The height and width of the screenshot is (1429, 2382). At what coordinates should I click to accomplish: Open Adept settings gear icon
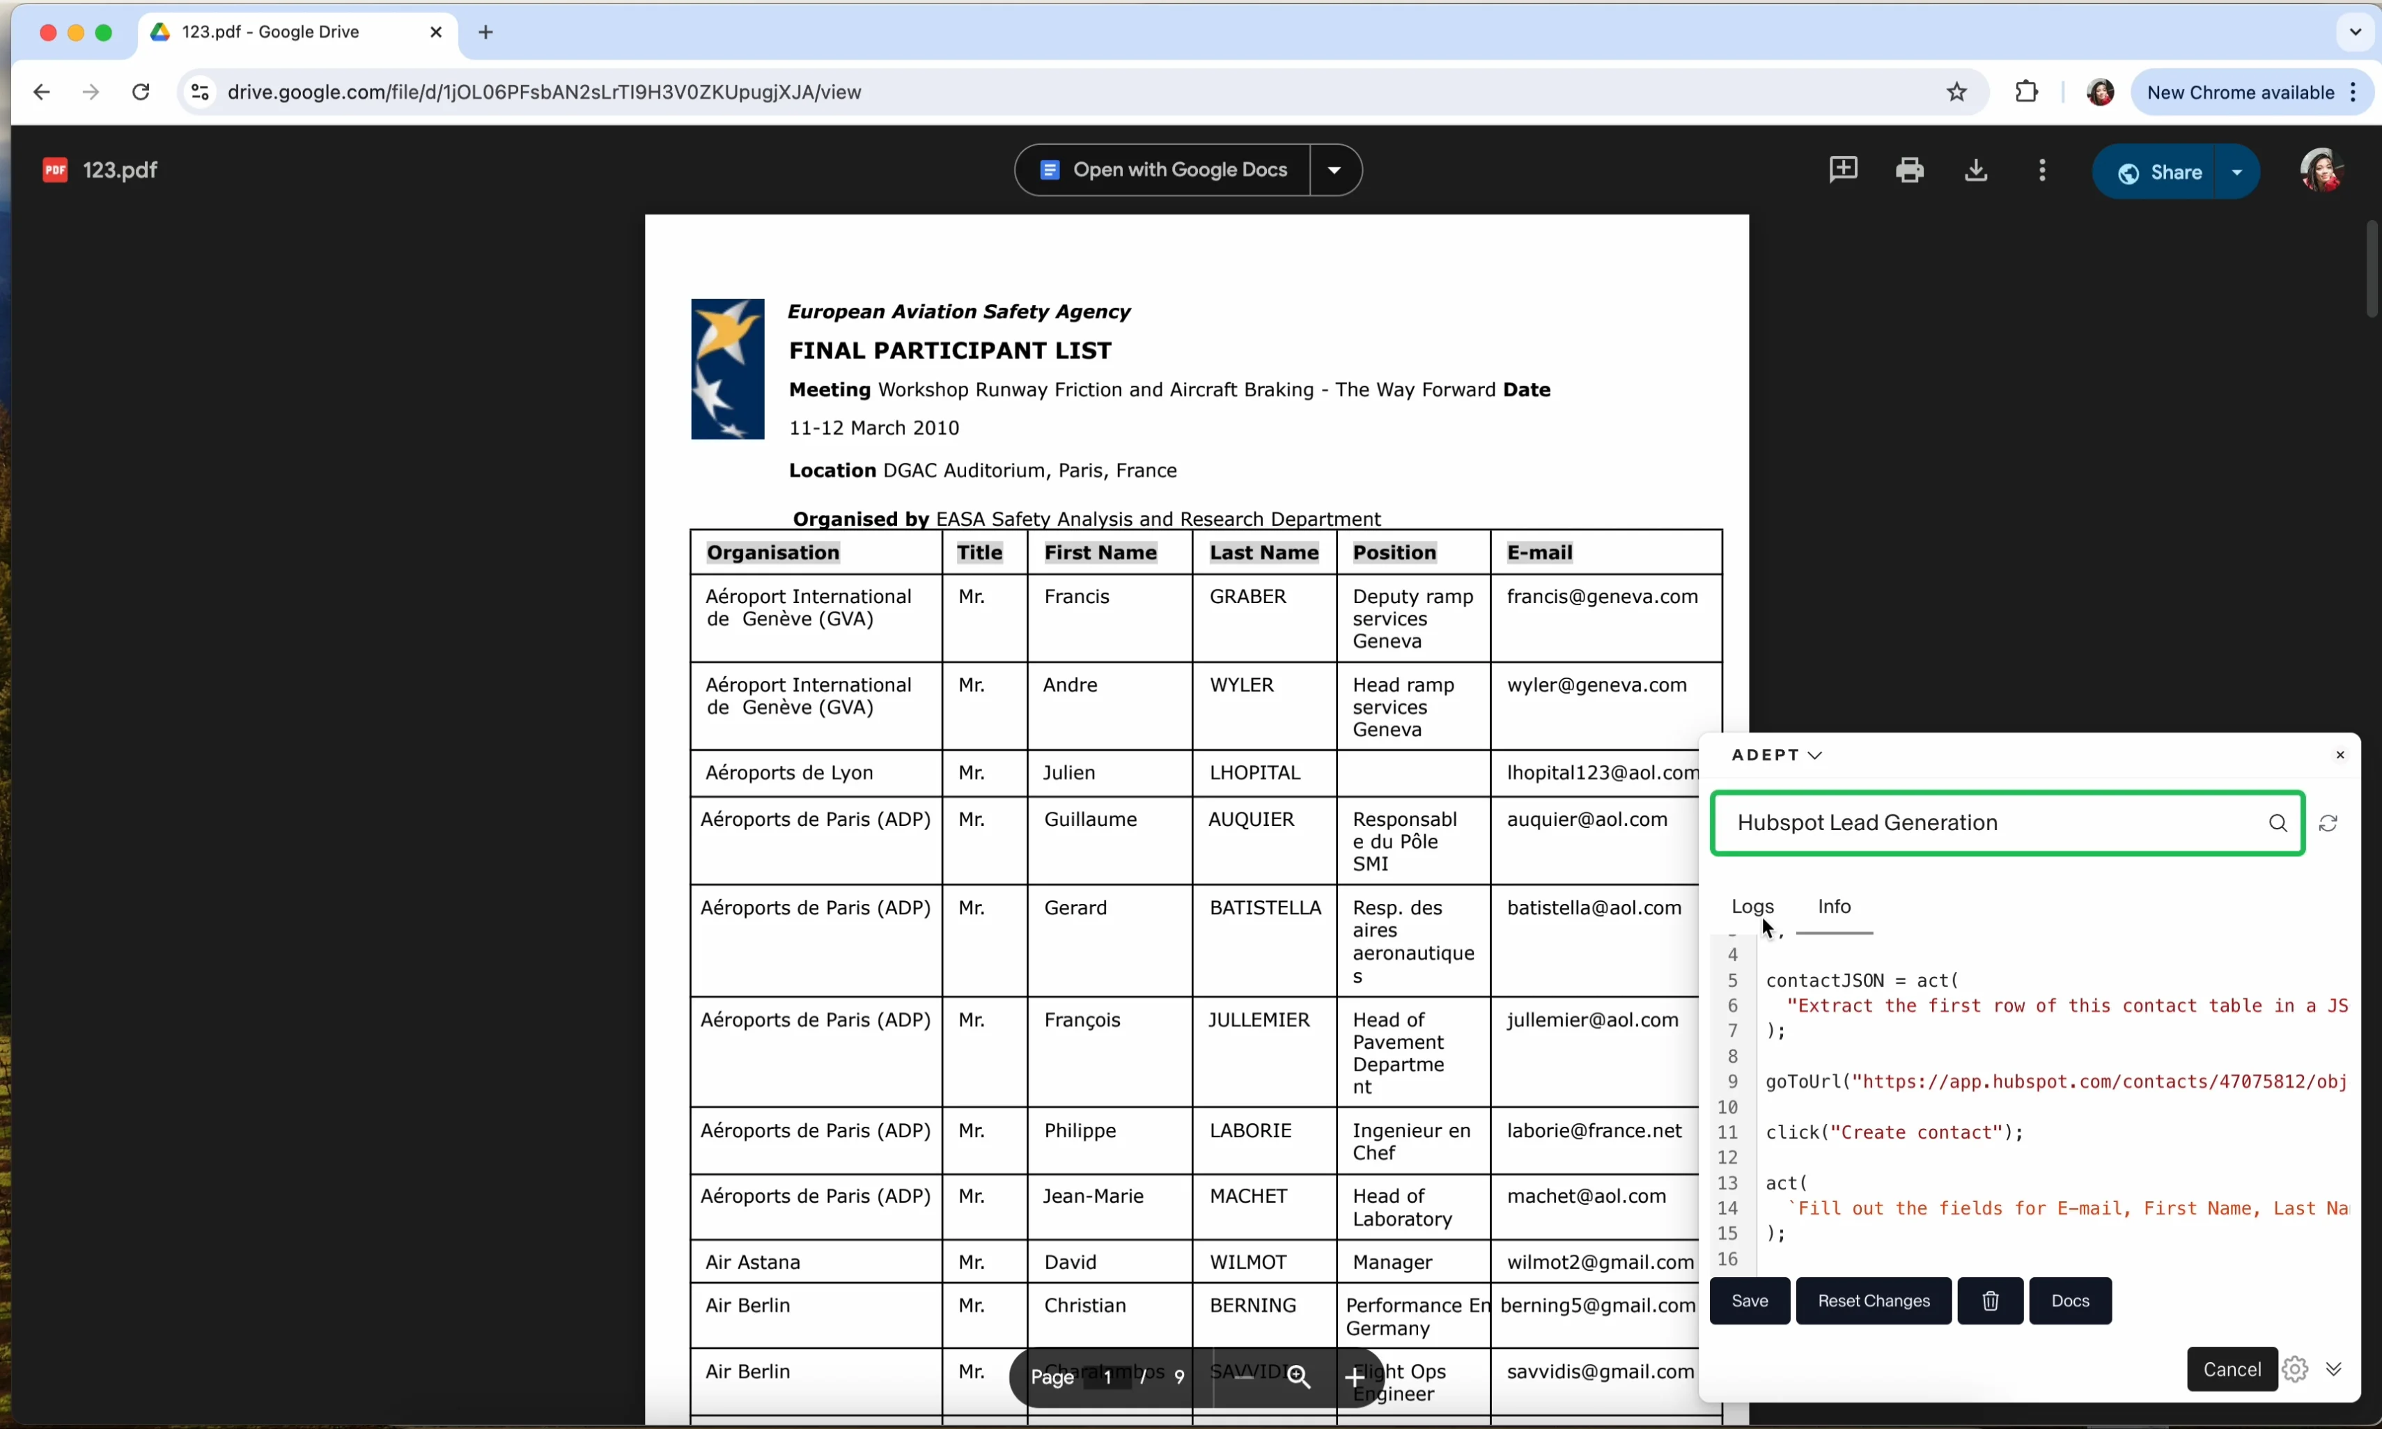point(2294,1369)
